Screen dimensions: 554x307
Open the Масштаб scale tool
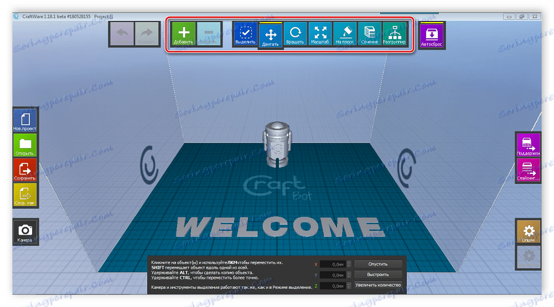coord(320,34)
